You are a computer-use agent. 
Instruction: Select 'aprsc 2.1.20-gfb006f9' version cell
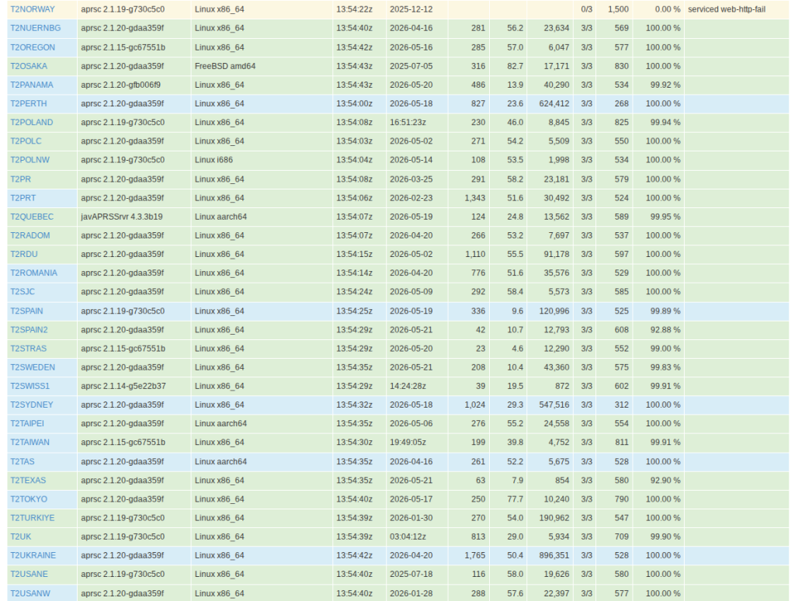click(120, 85)
